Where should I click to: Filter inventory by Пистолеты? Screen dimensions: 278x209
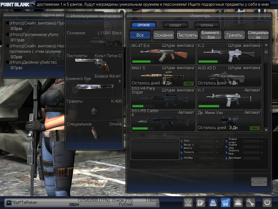[187, 35]
